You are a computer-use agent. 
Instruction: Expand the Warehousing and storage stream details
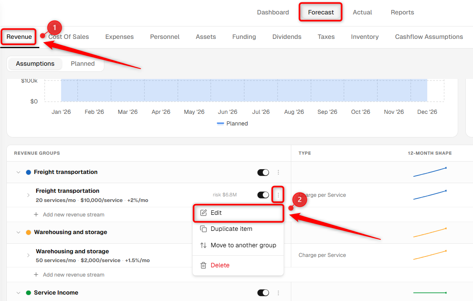pos(28,255)
